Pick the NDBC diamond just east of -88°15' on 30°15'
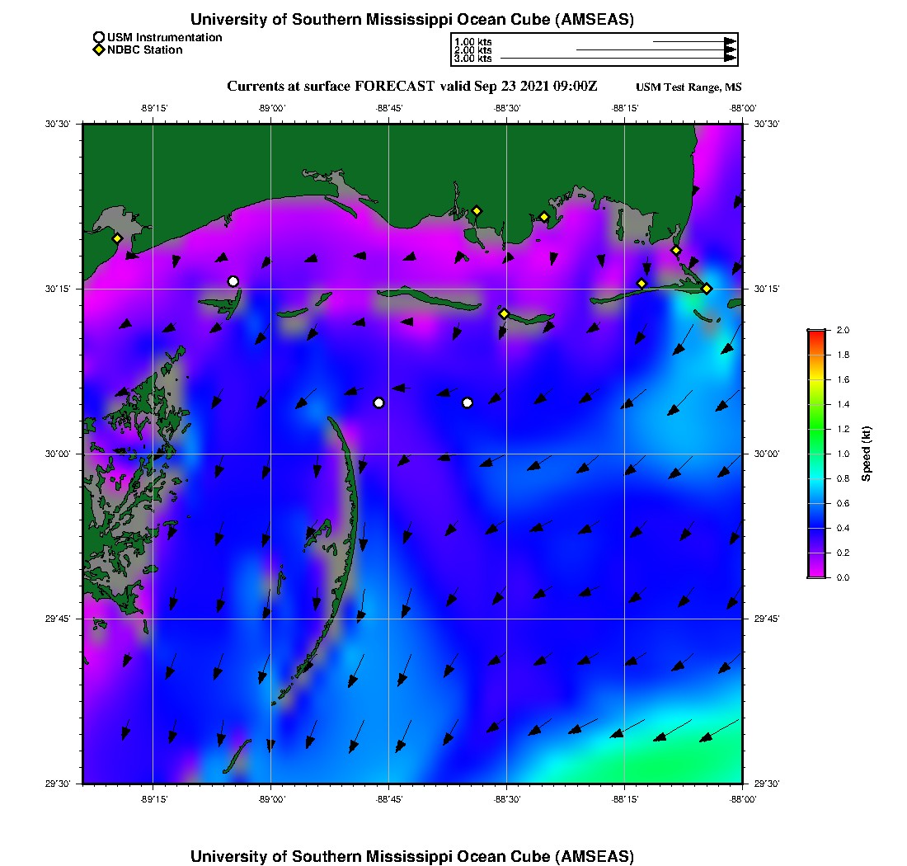The image size is (907, 866). (641, 284)
